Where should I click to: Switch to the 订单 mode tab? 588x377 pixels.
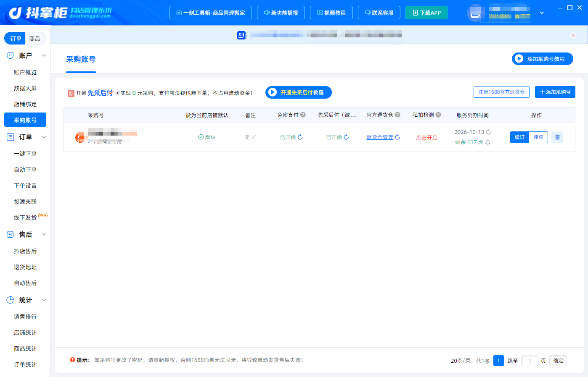pyautogui.click(x=15, y=38)
